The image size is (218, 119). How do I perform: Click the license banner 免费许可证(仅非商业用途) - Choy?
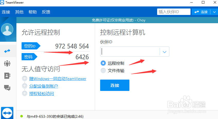[x=119, y=20]
